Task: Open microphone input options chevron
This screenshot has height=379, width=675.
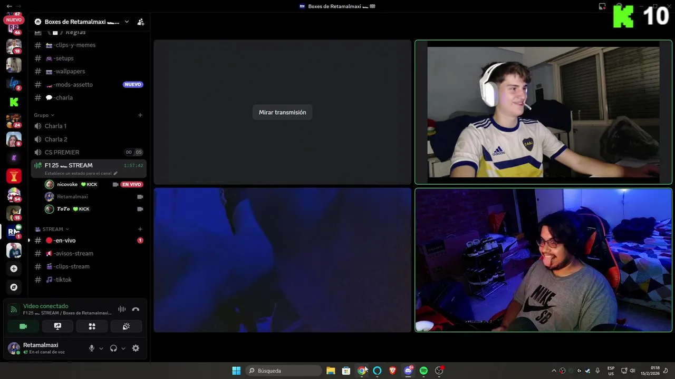Action: tap(101, 348)
